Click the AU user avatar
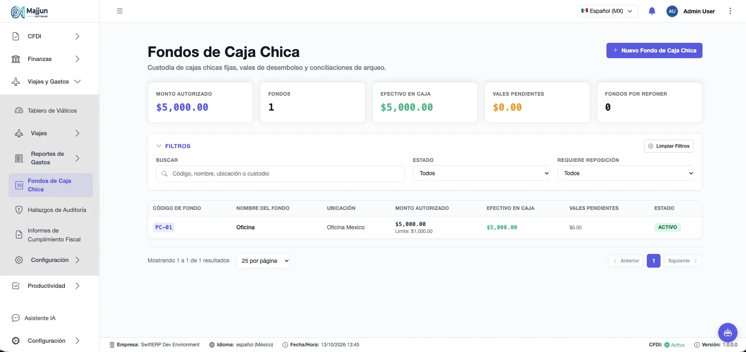The height and width of the screenshot is (352, 746). click(672, 11)
